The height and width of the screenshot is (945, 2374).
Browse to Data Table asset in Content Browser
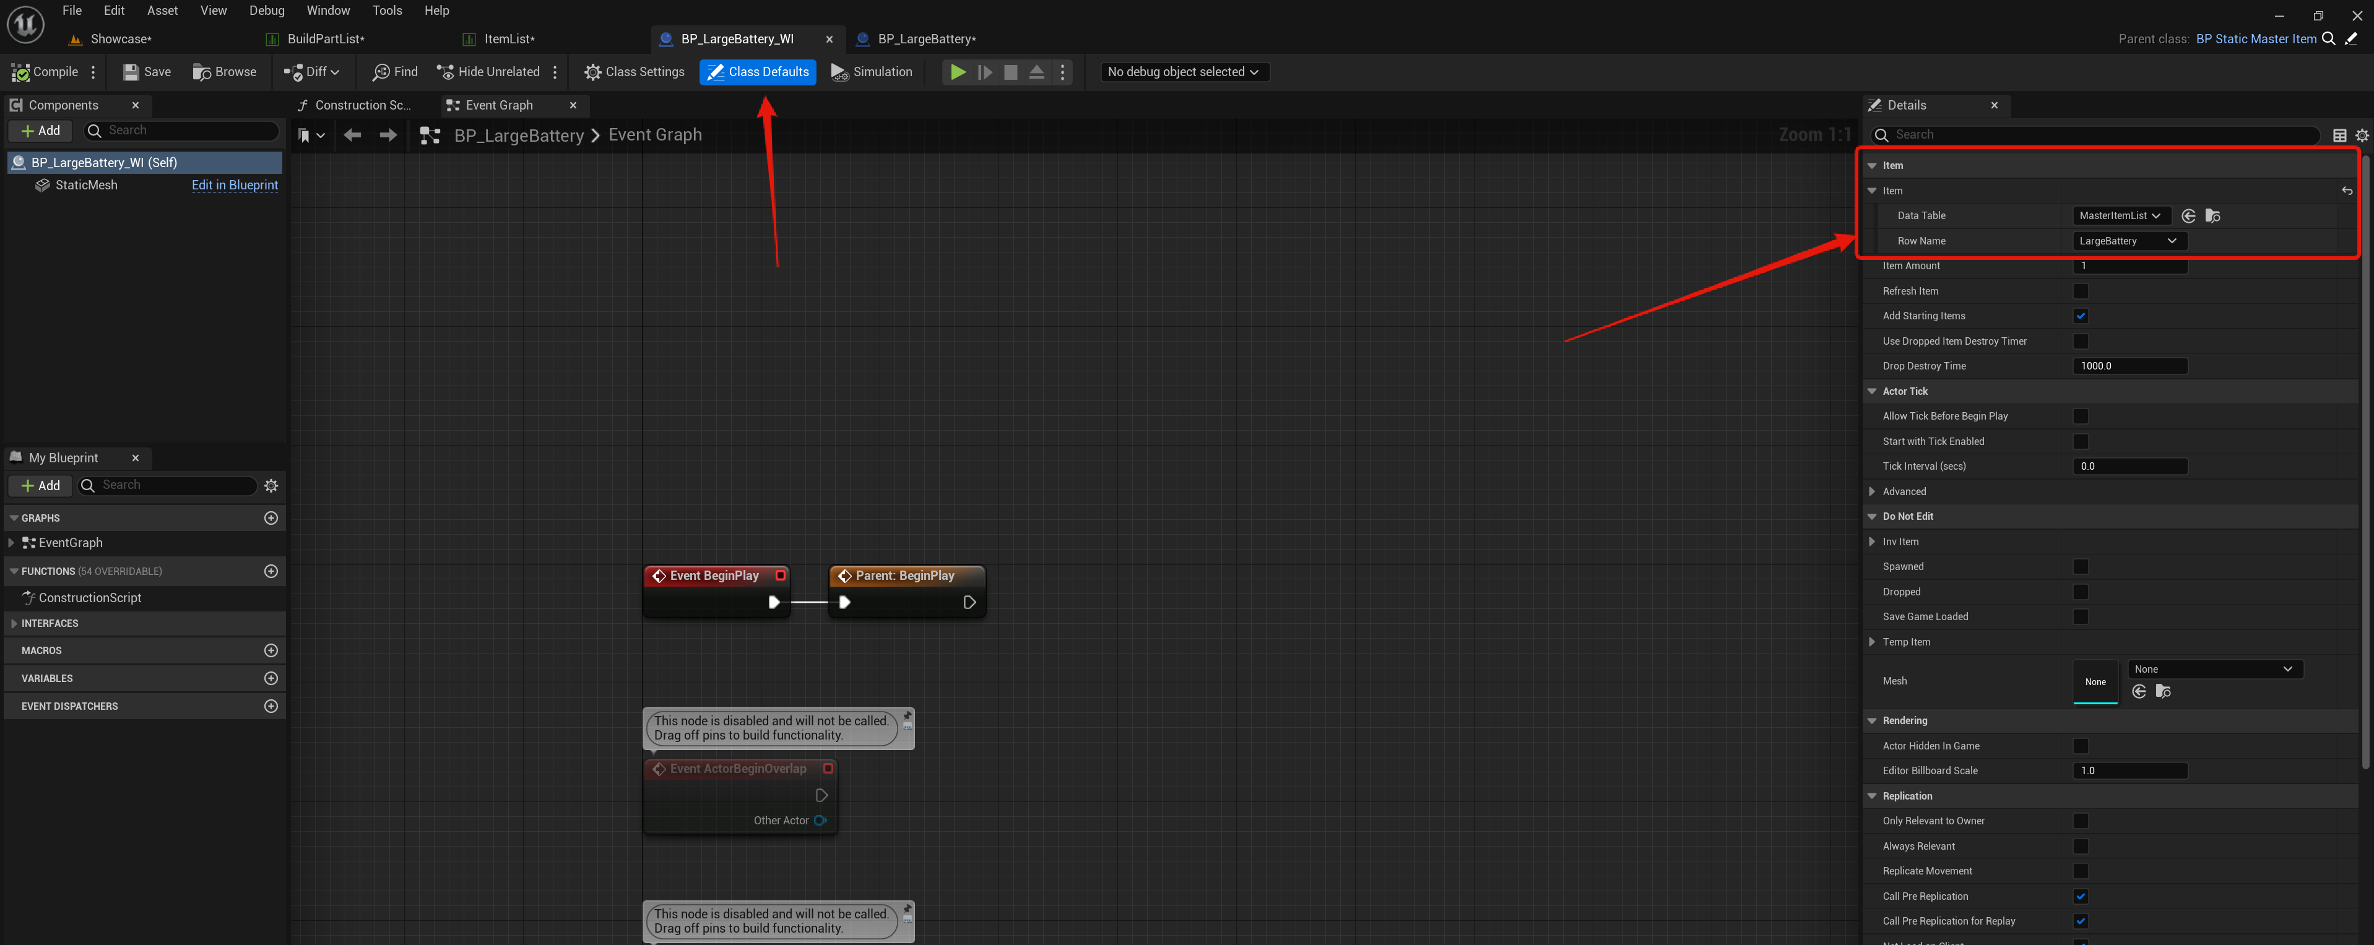point(2212,215)
